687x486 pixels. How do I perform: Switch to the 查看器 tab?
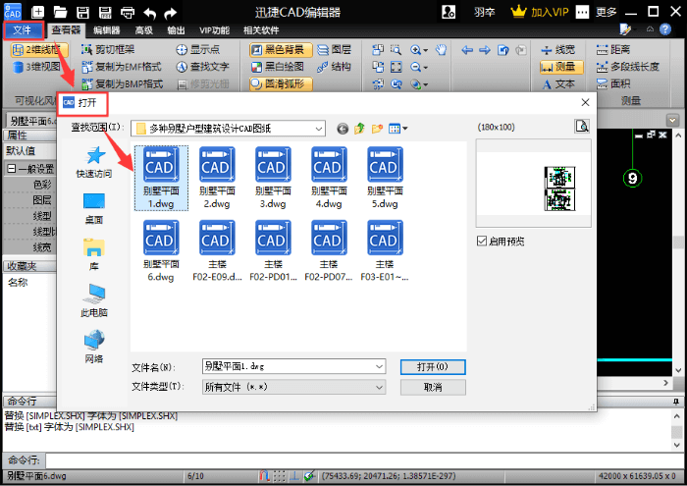66,29
